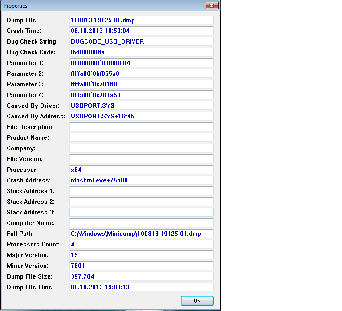Click the 'Dump File Size:' label
Screen dimensions: 342x311
[30, 277]
